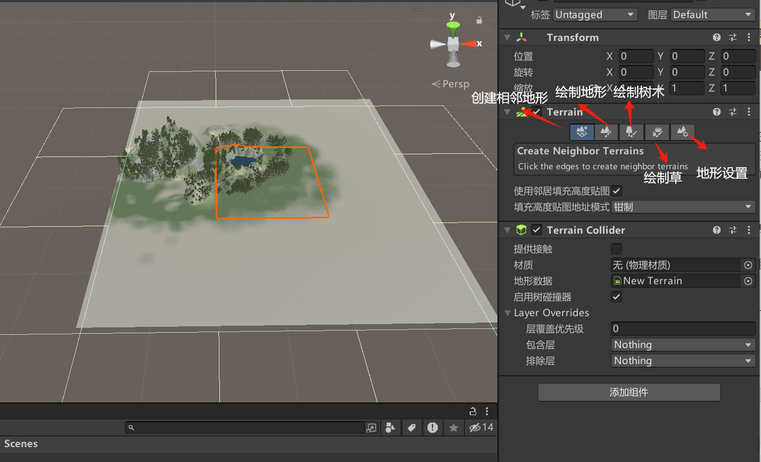Open Transform component three-dot menu

coord(749,37)
